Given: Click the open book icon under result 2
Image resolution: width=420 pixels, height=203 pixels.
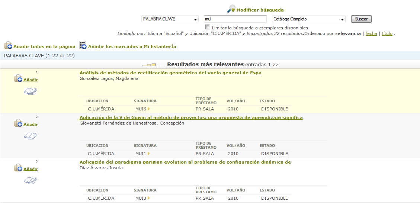Looking at the screenshot, I should pos(30,136).
